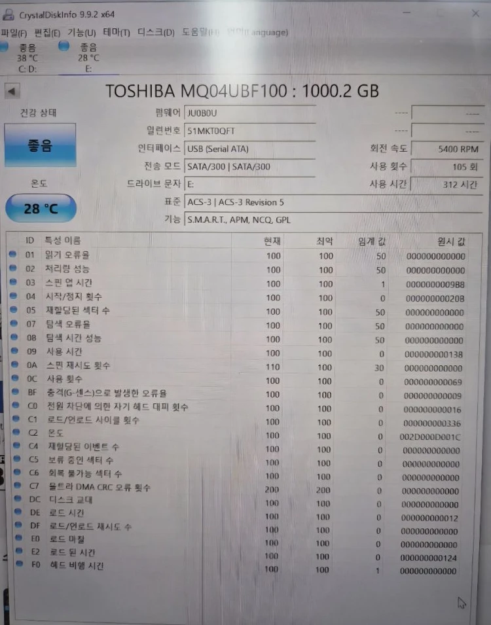491x625 pixels.
Task: Click the transfer mode SATA/300 field
Action: 249,167
